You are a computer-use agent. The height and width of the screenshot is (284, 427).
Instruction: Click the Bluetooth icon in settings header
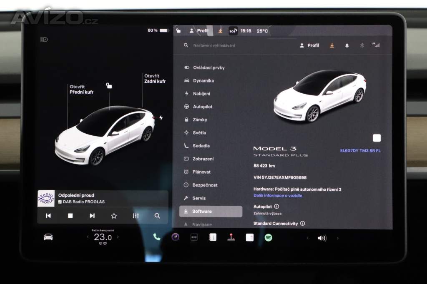click(x=362, y=45)
